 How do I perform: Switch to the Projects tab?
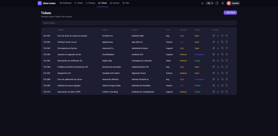91,3
